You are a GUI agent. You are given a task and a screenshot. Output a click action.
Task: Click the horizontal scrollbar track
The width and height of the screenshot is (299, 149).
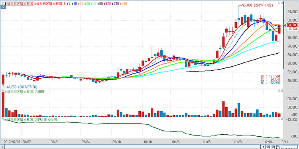(x=133, y=147)
